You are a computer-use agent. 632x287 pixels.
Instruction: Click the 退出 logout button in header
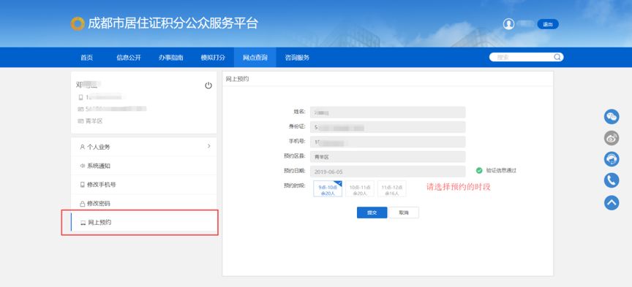pyautogui.click(x=548, y=24)
